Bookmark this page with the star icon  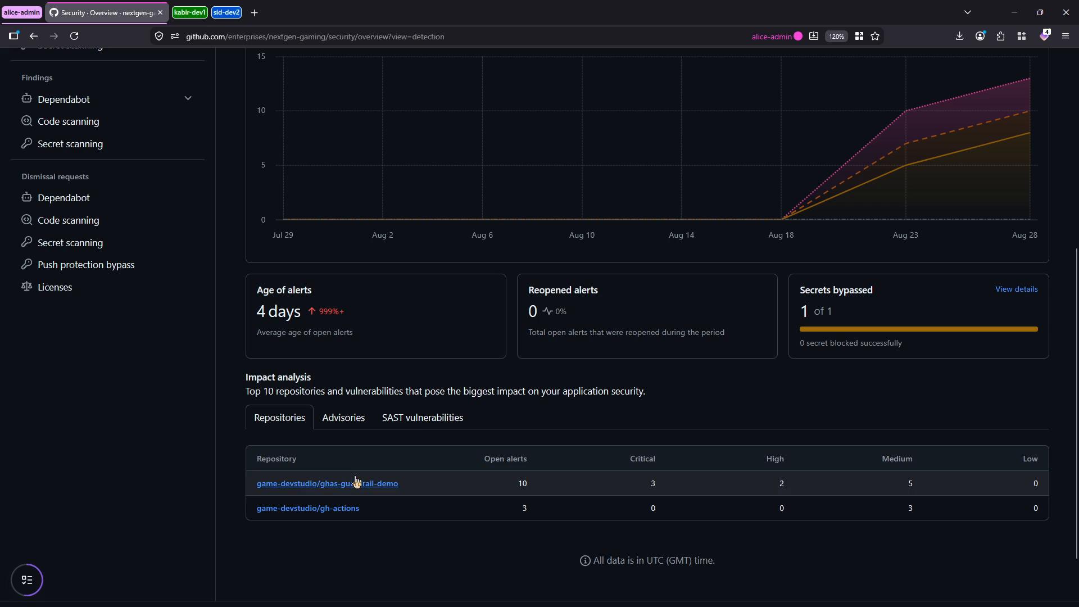coord(875,36)
